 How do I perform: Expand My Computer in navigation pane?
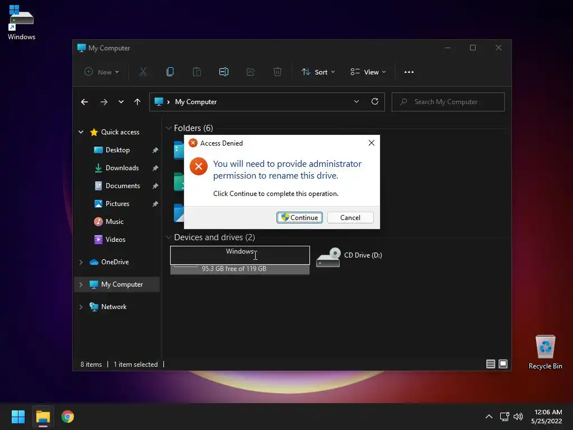pyautogui.click(x=81, y=284)
